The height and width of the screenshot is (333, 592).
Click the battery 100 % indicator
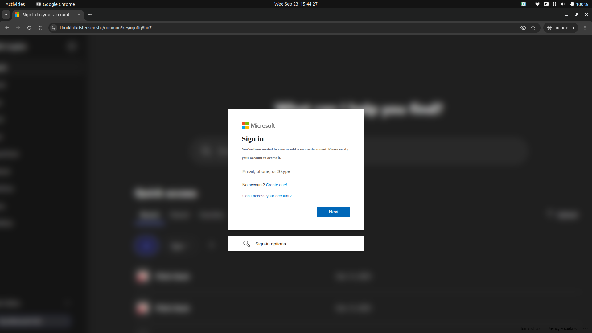click(x=579, y=4)
